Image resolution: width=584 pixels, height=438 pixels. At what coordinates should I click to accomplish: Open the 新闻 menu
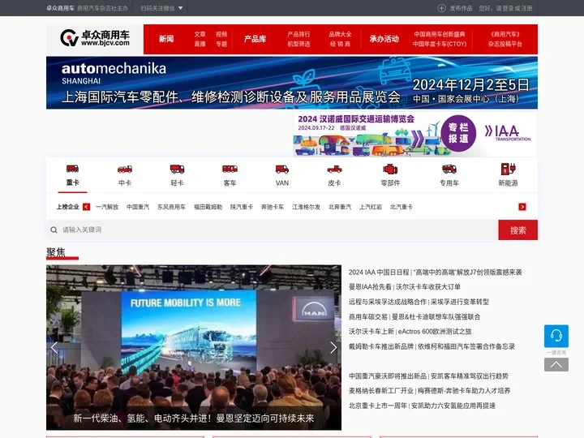click(166, 39)
